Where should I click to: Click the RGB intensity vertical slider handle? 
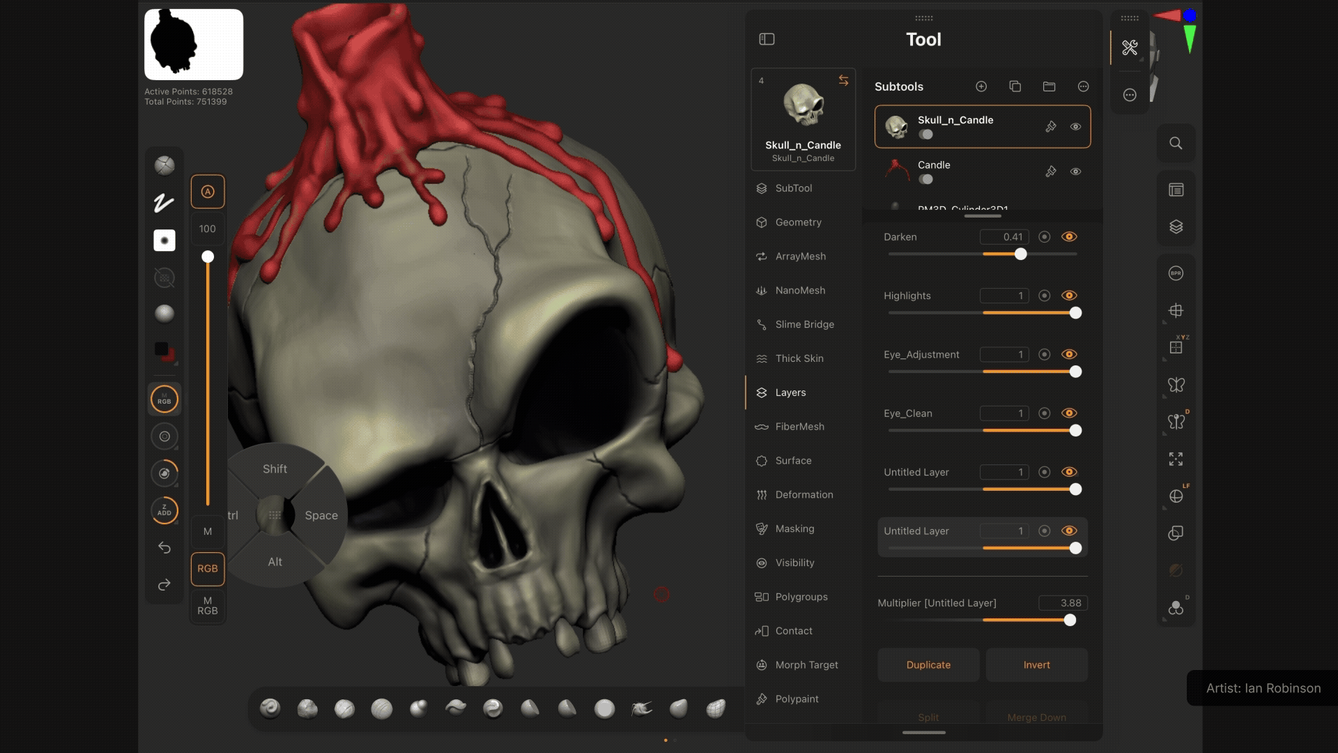[208, 257]
